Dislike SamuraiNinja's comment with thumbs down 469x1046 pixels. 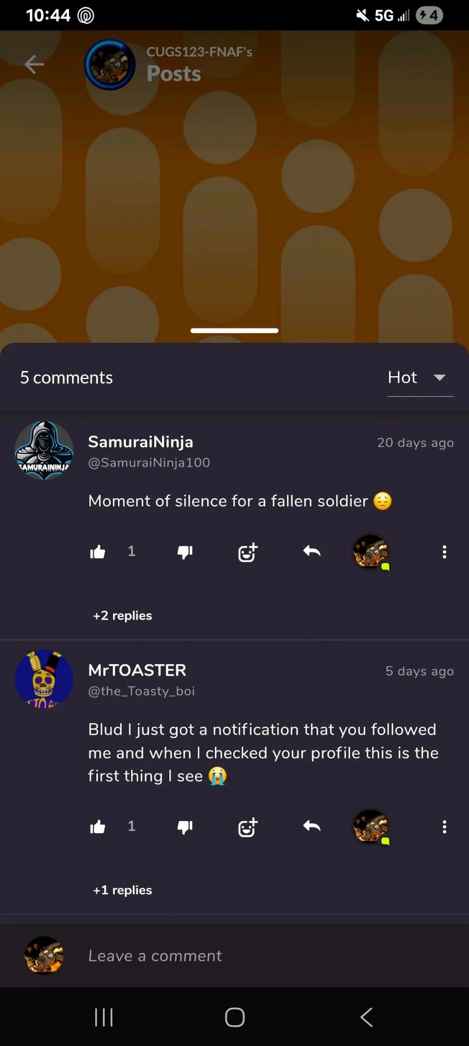(x=185, y=552)
